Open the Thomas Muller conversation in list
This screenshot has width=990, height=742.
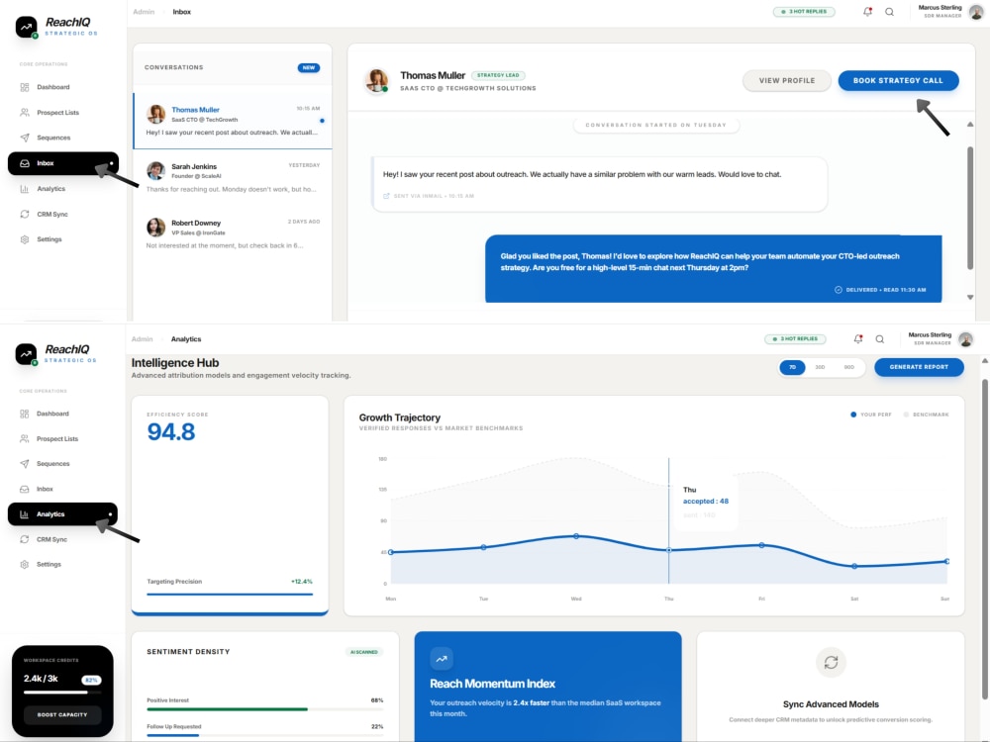click(x=233, y=121)
